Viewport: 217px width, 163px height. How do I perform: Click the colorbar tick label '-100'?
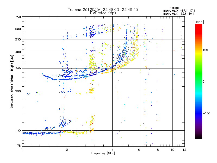(x=206, y=113)
